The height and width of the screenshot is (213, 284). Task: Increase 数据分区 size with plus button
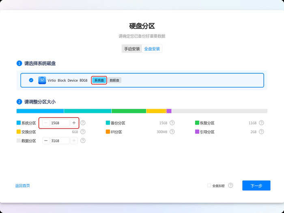[74, 141]
